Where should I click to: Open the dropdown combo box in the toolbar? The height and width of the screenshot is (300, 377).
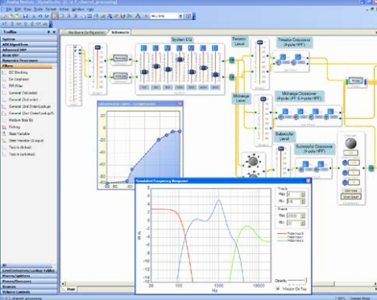pyautogui.click(x=180, y=16)
